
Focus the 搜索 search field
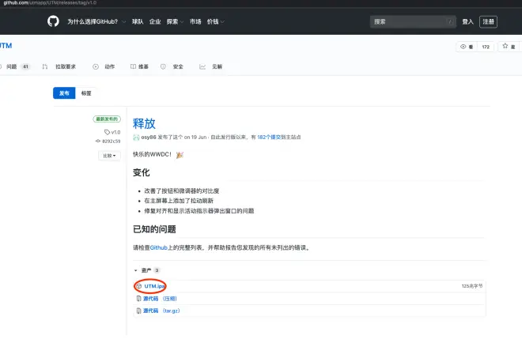(x=413, y=21)
